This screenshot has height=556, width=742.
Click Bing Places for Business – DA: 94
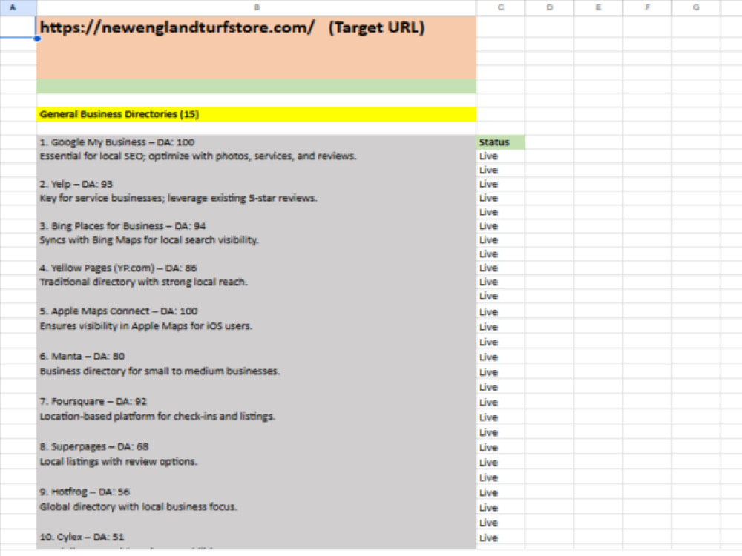tap(122, 226)
